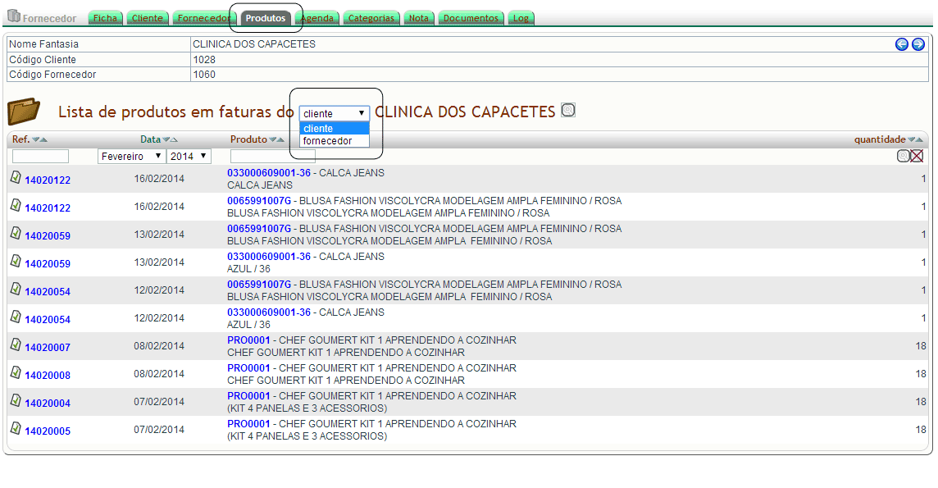Open the Fevereiro month dropdown
This screenshot has width=938, height=488.
(x=131, y=156)
